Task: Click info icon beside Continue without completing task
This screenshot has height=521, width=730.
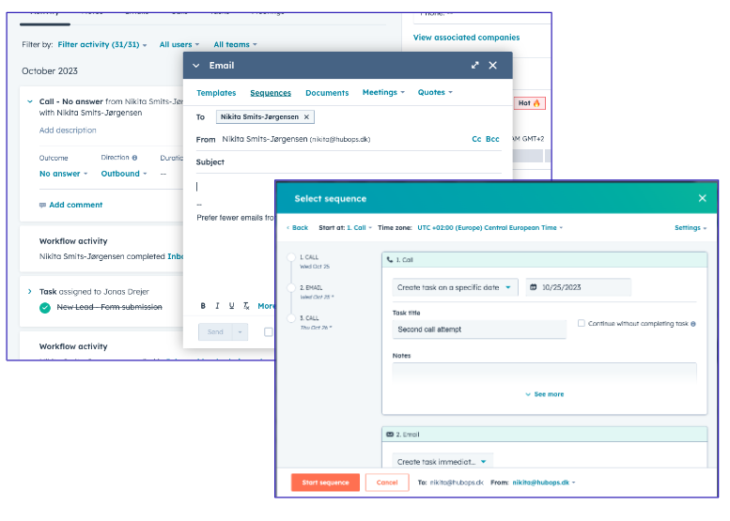Action: 693,324
